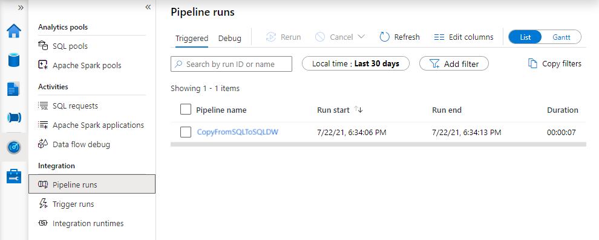Open the Cancel dropdown chevron
Screen dimensions: 599x240
(361, 37)
